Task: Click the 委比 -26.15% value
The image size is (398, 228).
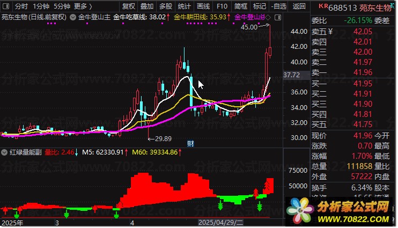Action: (x=358, y=20)
